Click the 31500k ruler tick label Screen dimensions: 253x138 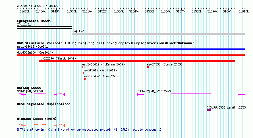72,12
